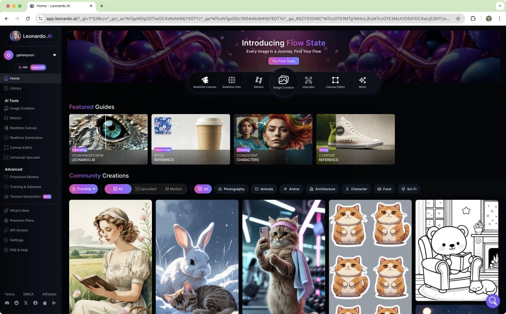Image resolution: width=506 pixels, height=314 pixels.
Task: Expand the gaheeyoon account dropdown arrow
Action: pos(54,55)
